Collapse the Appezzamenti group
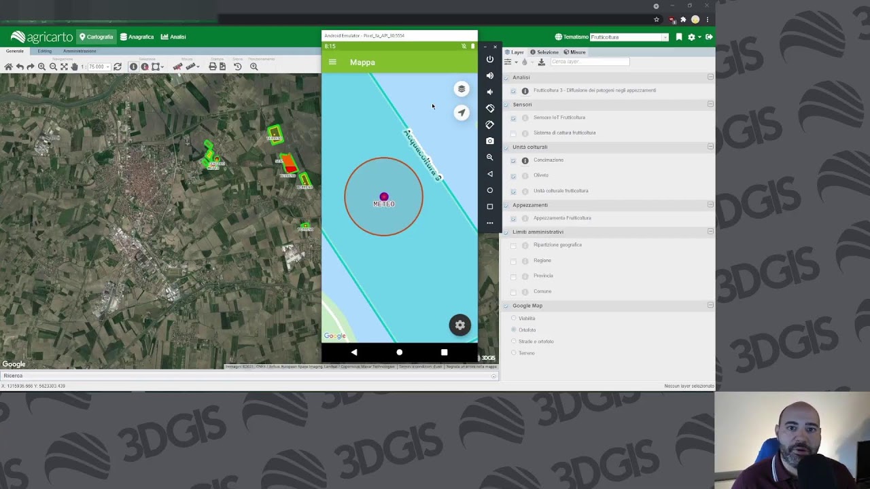This screenshot has height=489, width=870. click(x=710, y=204)
